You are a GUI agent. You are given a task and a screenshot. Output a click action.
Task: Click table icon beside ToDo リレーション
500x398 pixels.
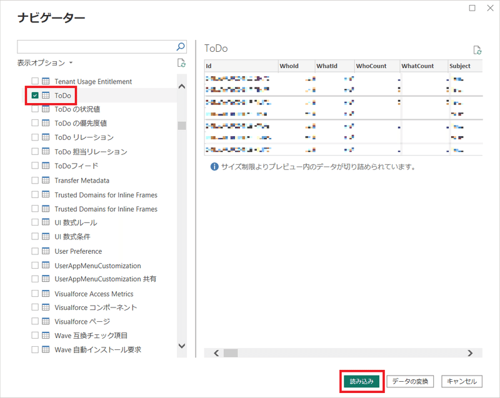[46, 137]
